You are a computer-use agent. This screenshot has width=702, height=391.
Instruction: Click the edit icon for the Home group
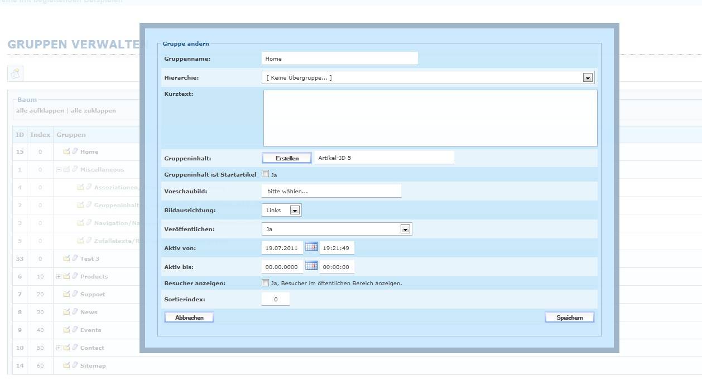point(66,151)
